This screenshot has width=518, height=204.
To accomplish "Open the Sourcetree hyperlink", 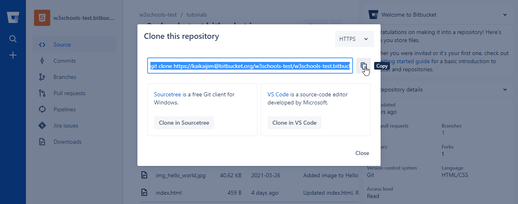I will point(167,94).
